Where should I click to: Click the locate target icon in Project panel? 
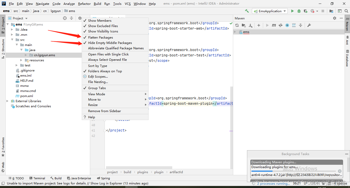click(x=65, y=18)
